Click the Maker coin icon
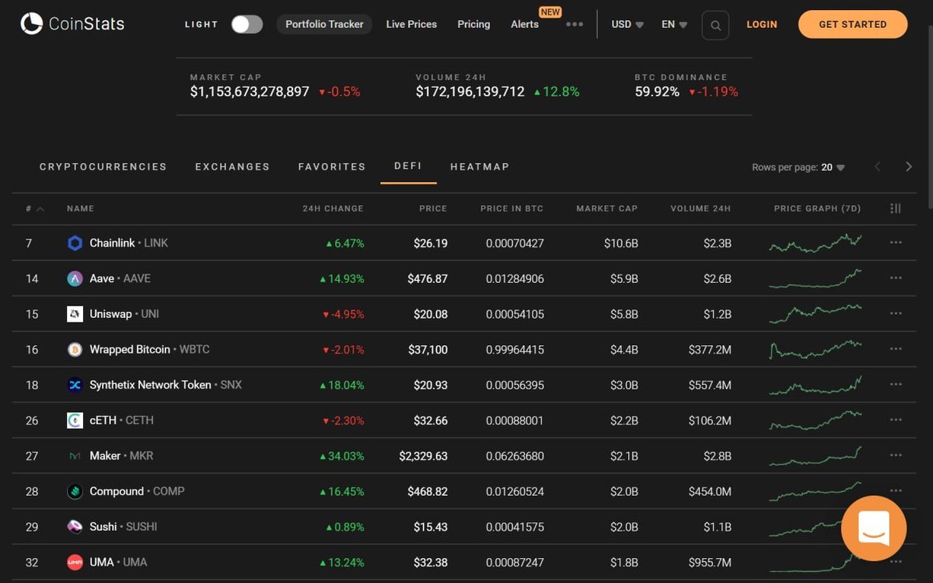Viewport: 933px width, 583px height. click(x=75, y=456)
